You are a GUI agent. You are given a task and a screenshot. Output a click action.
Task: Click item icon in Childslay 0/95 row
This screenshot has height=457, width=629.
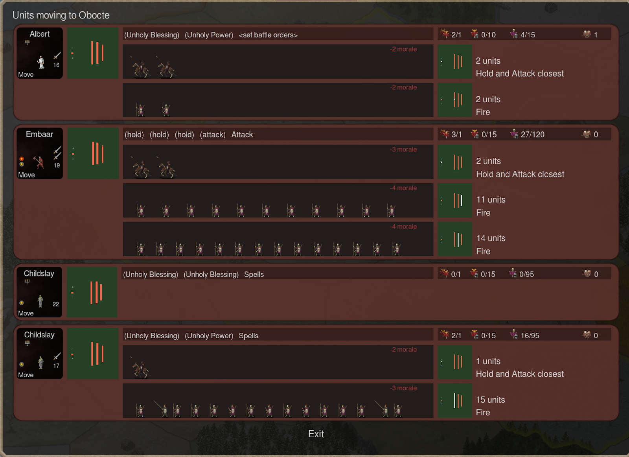click(587, 273)
